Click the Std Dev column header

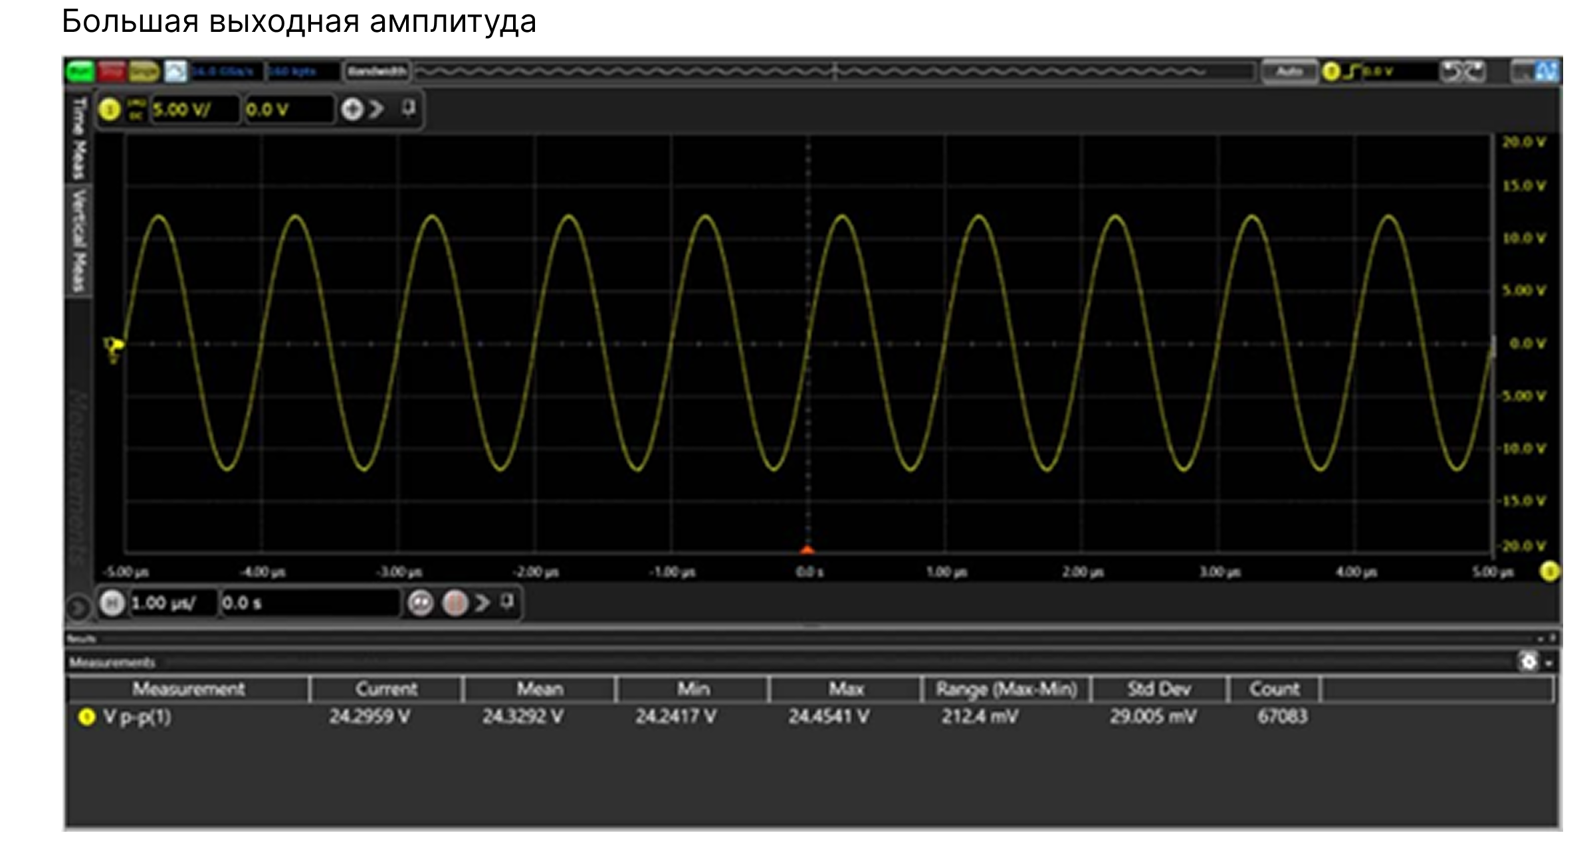1159,689
